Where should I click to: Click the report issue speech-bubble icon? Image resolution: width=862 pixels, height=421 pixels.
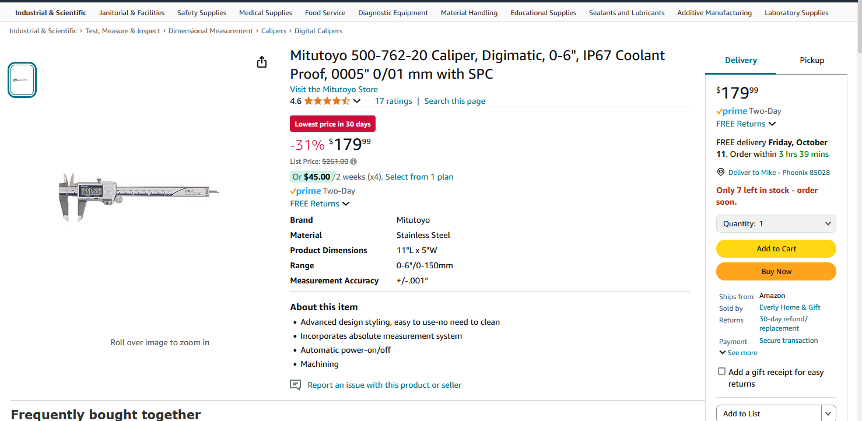[x=296, y=385]
